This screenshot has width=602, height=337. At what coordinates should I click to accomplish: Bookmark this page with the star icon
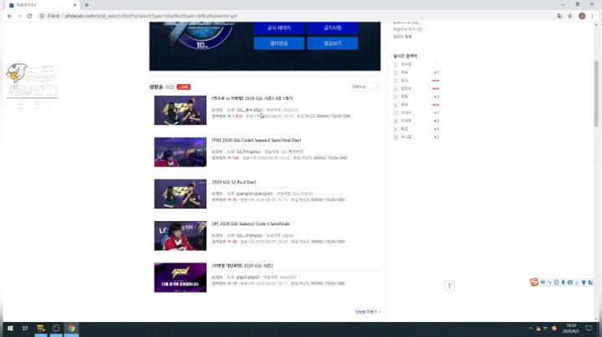(569, 16)
